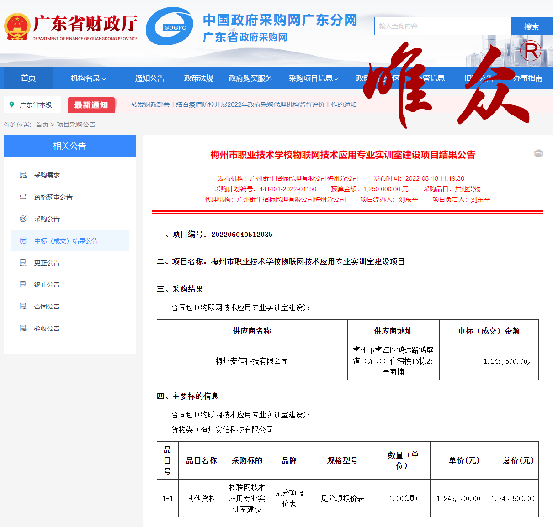Open the 政策法规 menu item
This screenshot has width=553, height=527.
pos(198,78)
